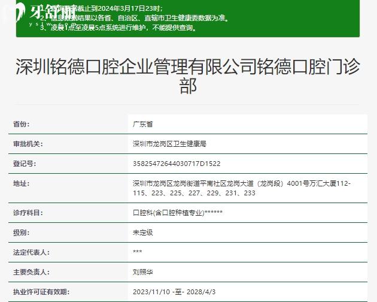Click notice line about 2024年3月17日23时

tap(102, 8)
